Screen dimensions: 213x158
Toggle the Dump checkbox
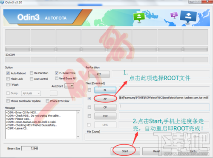[x=8, y=93]
